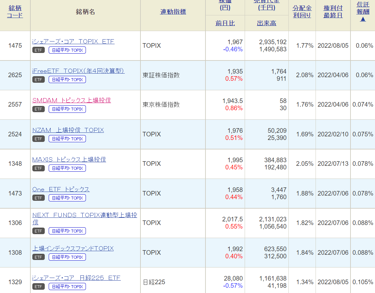Select code cell 1348
This screenshot has width=375, height=293.
point(15,164)
